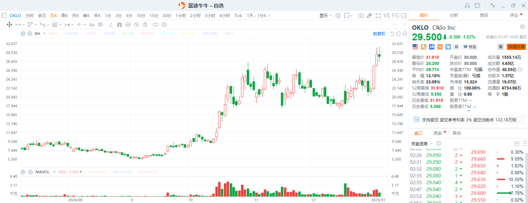Select the 分时 intraday chart
Viewport: 528px width, 203px height.
(30, 16)
